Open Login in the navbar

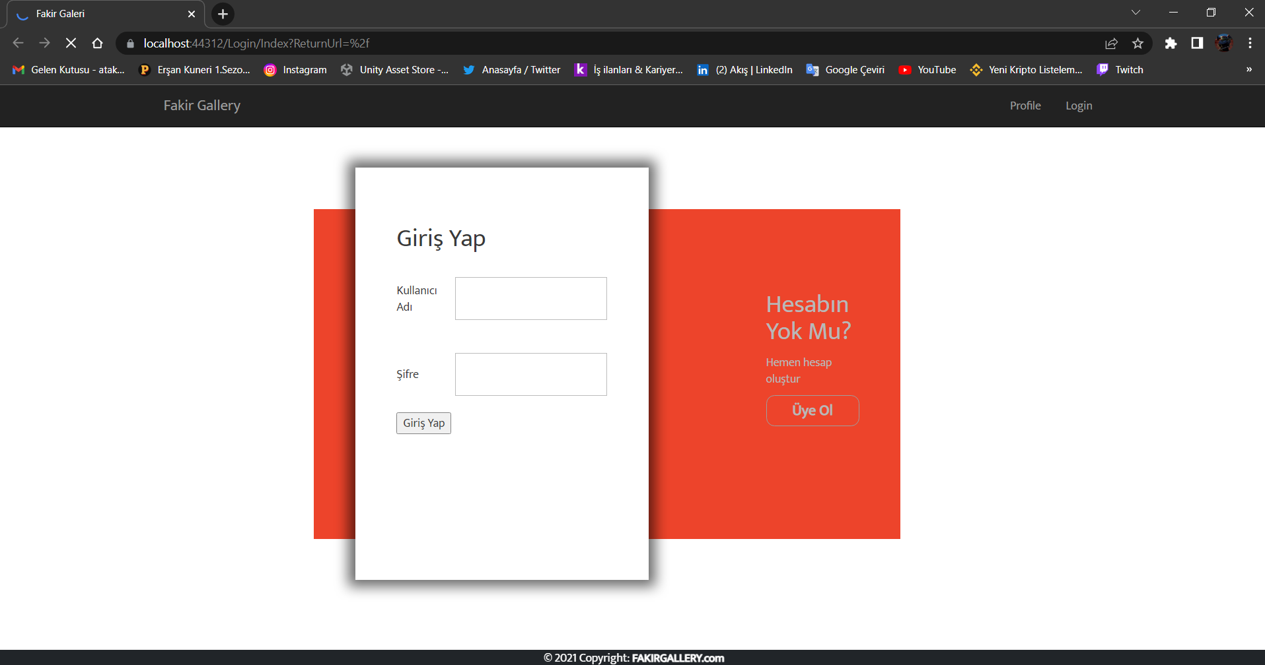1079,106
